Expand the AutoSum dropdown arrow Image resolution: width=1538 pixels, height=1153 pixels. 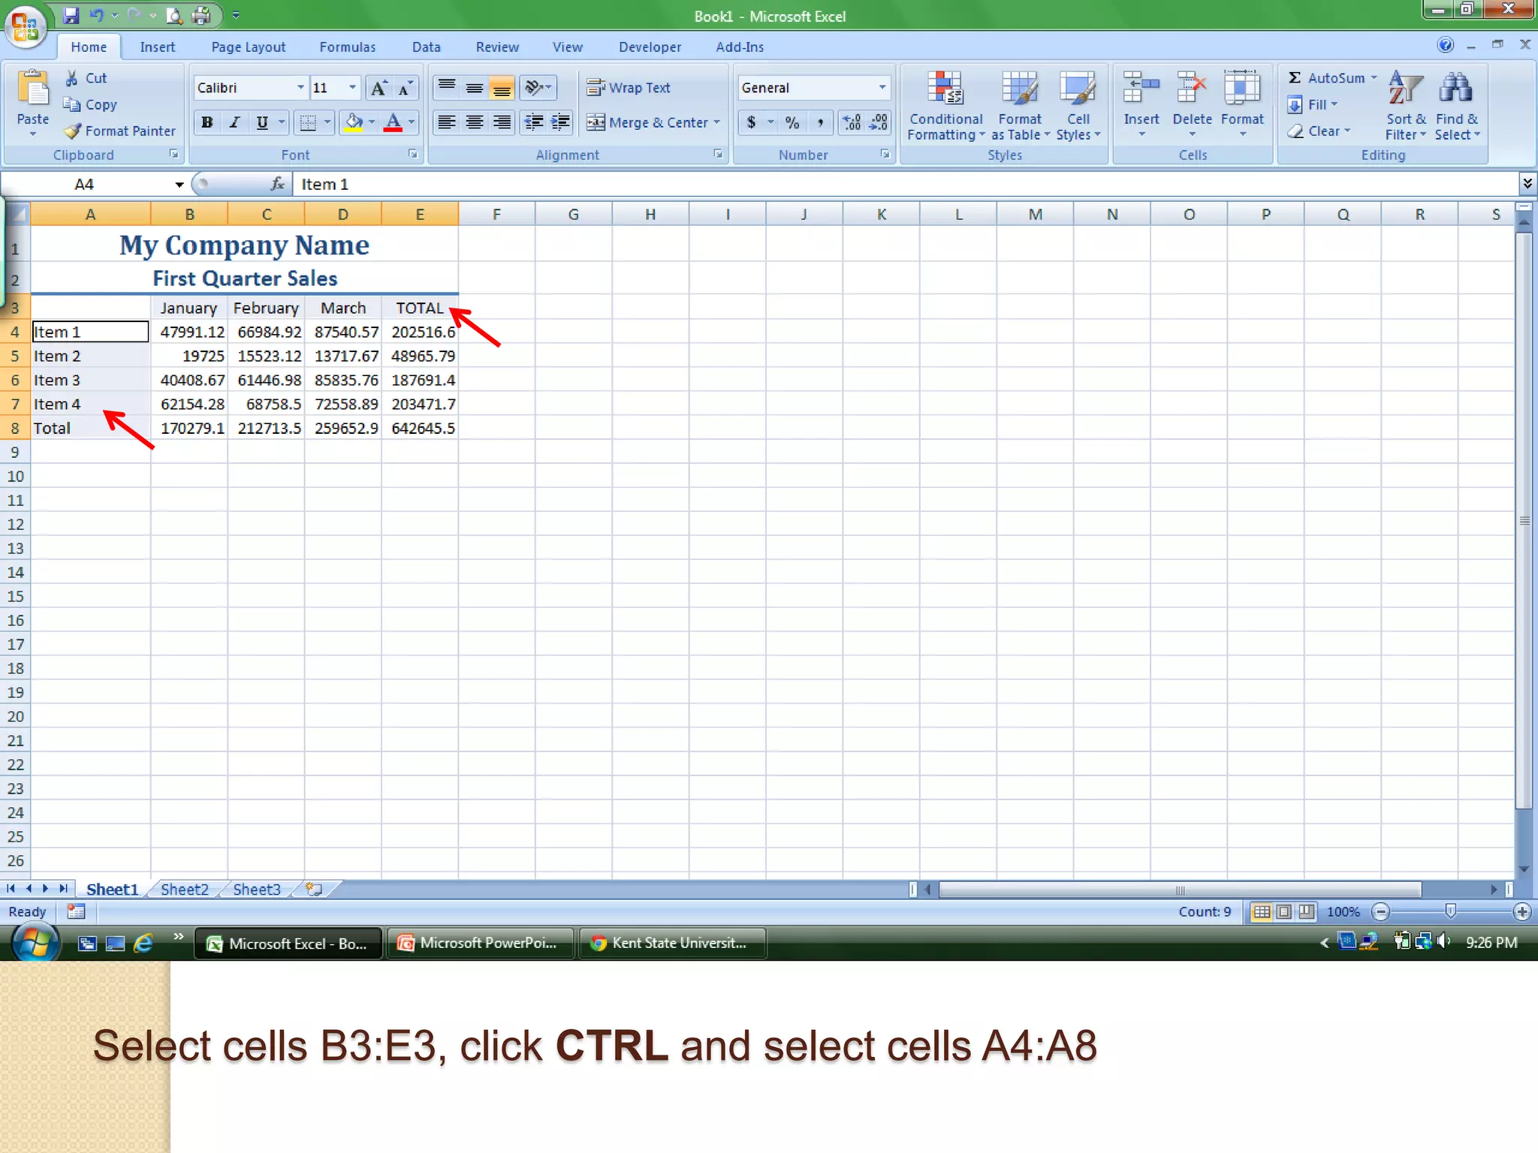[1374, 77]
